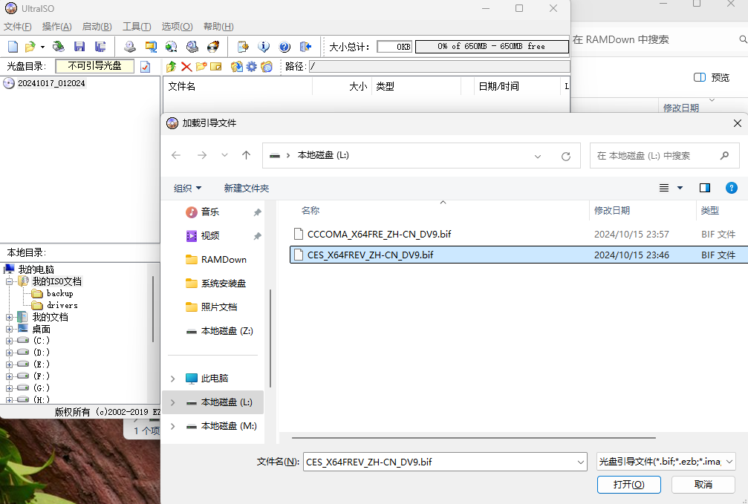Click the folder with list view icon

click(267, 67)
